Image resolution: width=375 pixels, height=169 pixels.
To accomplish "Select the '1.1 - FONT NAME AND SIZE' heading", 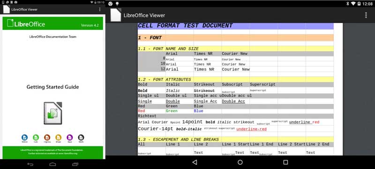I will click(x=236, y=49).
